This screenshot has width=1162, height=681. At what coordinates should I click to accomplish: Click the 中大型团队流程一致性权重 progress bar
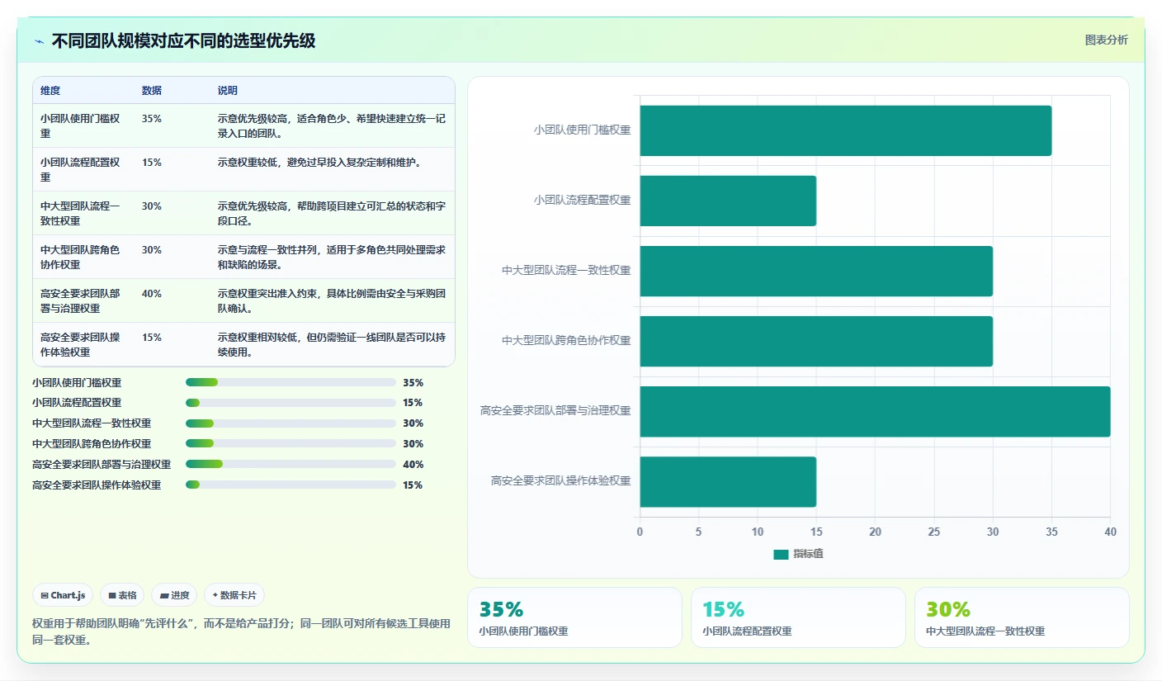[x=290, y=423]
